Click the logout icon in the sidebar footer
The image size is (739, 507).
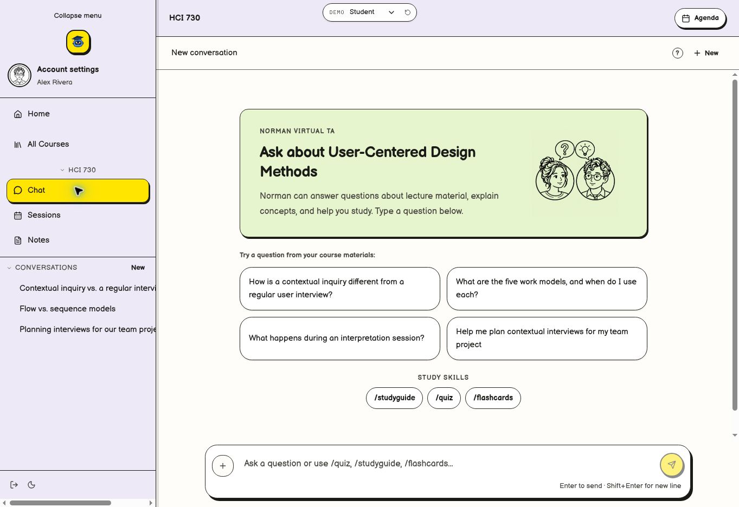14,485
